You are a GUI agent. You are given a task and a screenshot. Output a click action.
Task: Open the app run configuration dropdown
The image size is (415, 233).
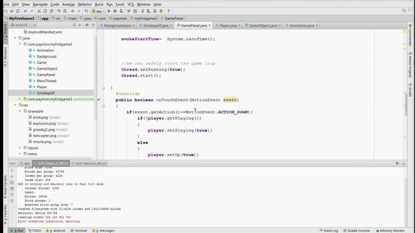[x=98, y=11]
